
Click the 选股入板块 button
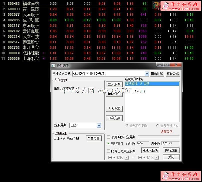pyautogui.click(x=150, y=150)
